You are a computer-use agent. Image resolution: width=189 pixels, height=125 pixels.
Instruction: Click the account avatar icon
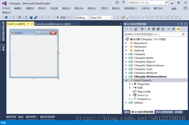(x=185, y=8)
